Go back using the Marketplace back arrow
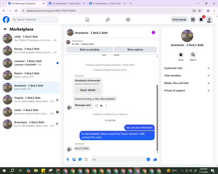 click(5, 29)
